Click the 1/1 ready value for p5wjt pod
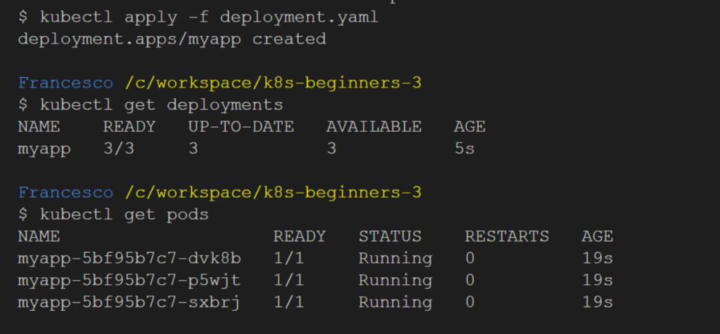 (288, 280)
